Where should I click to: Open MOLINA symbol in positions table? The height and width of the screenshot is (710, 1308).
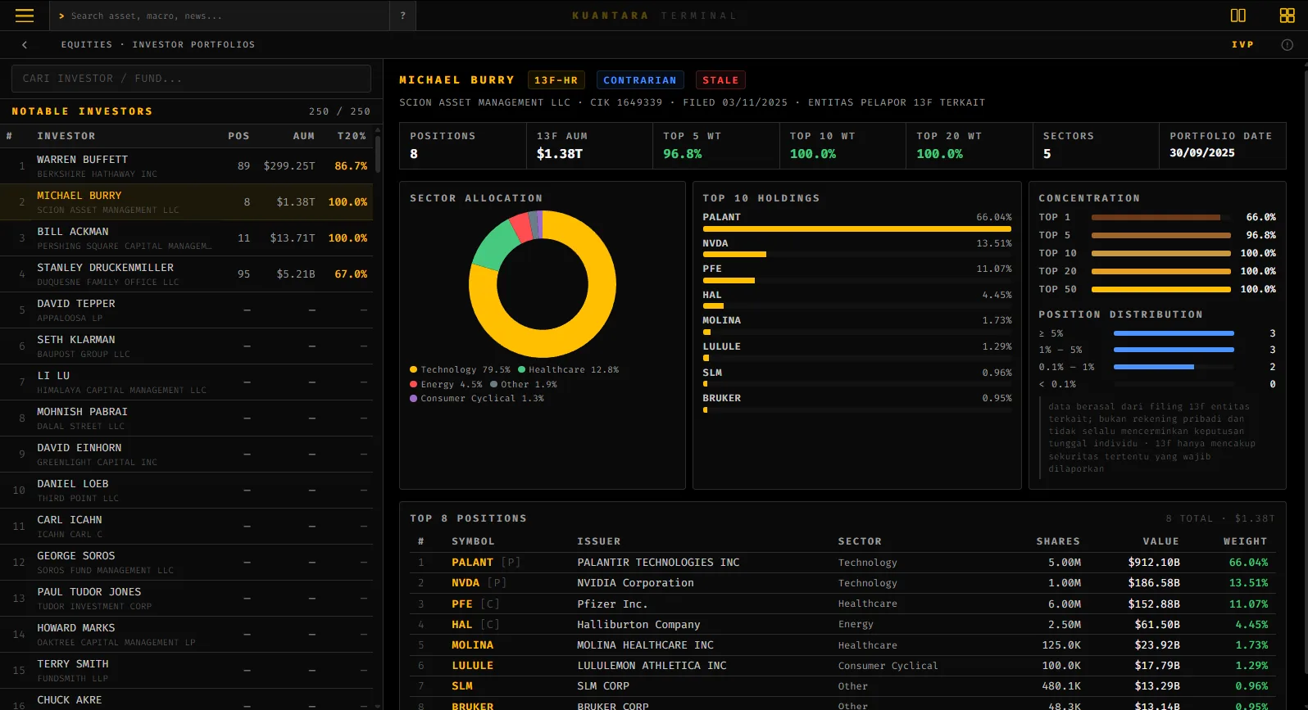[x=472, y=645]
